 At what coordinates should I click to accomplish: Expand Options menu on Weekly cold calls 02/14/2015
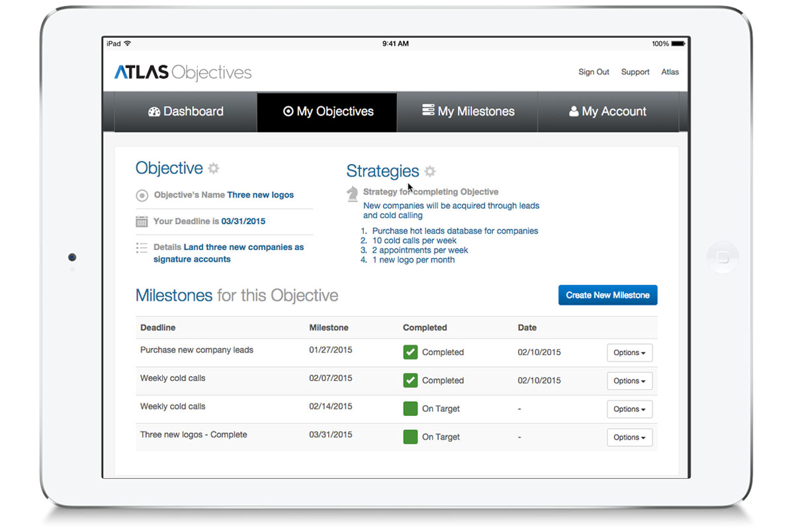pyautogui.click(x=629, y=409)
